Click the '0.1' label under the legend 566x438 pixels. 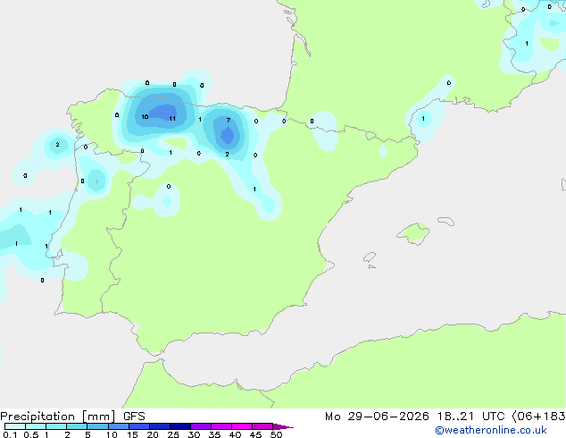coord(10,434)
